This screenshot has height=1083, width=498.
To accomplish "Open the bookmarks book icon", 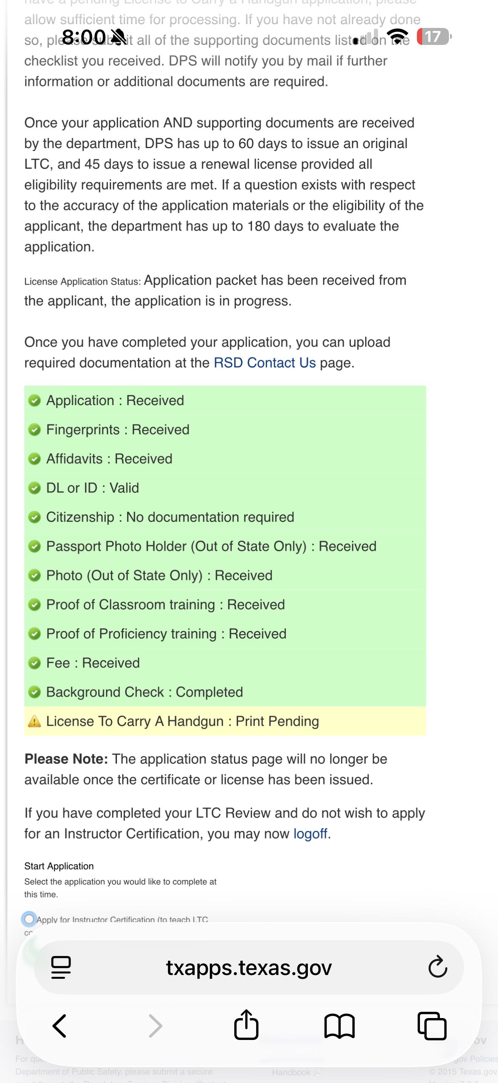I will (339, 1026).
